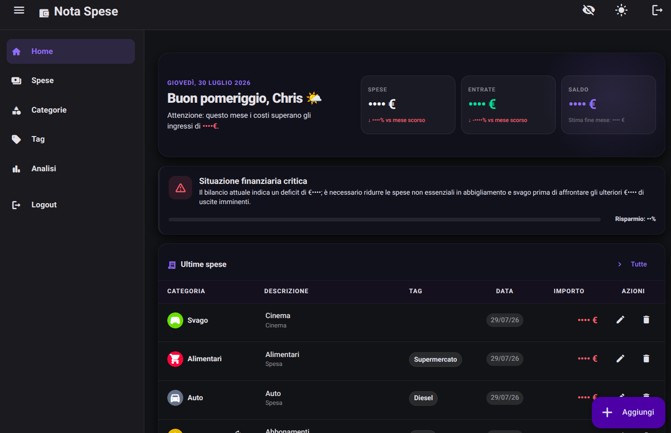Switch theme with the sun icon
This screenshot has width=671, height=433.
621,10
